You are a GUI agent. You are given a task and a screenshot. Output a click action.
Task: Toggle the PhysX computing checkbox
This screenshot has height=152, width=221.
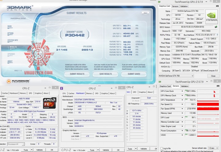(193, 71)
